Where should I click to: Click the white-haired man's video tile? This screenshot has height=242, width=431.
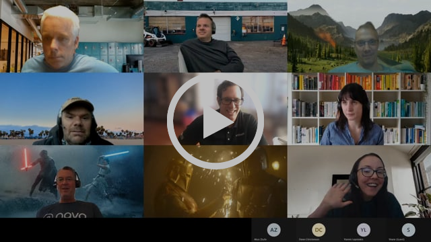click(72, 36)
